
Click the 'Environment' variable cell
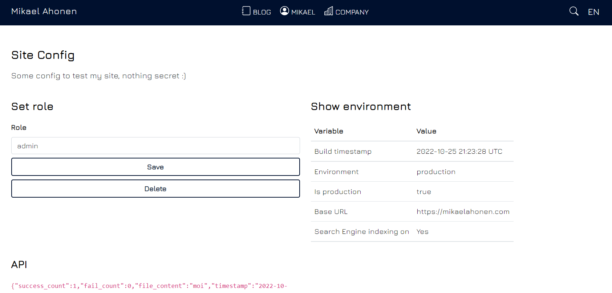[336, 172]
